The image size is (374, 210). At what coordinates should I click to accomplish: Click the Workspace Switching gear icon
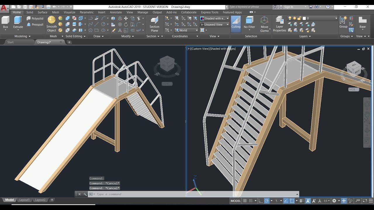point(334,201)
